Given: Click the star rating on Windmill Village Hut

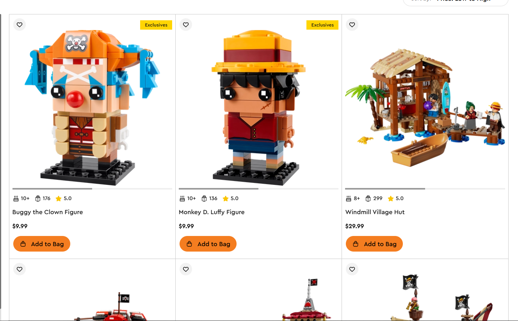Looking at the screenshot, I should pyautogui.click(x=396, y=199).
